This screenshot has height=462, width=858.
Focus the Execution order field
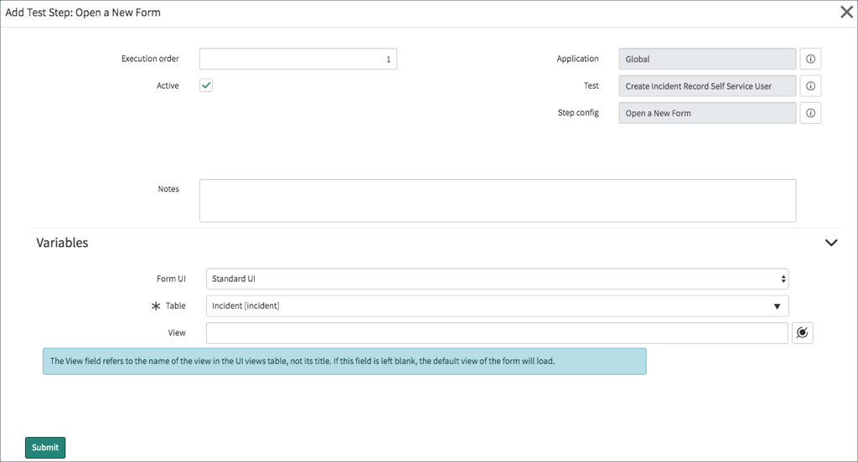pos(297,59)
